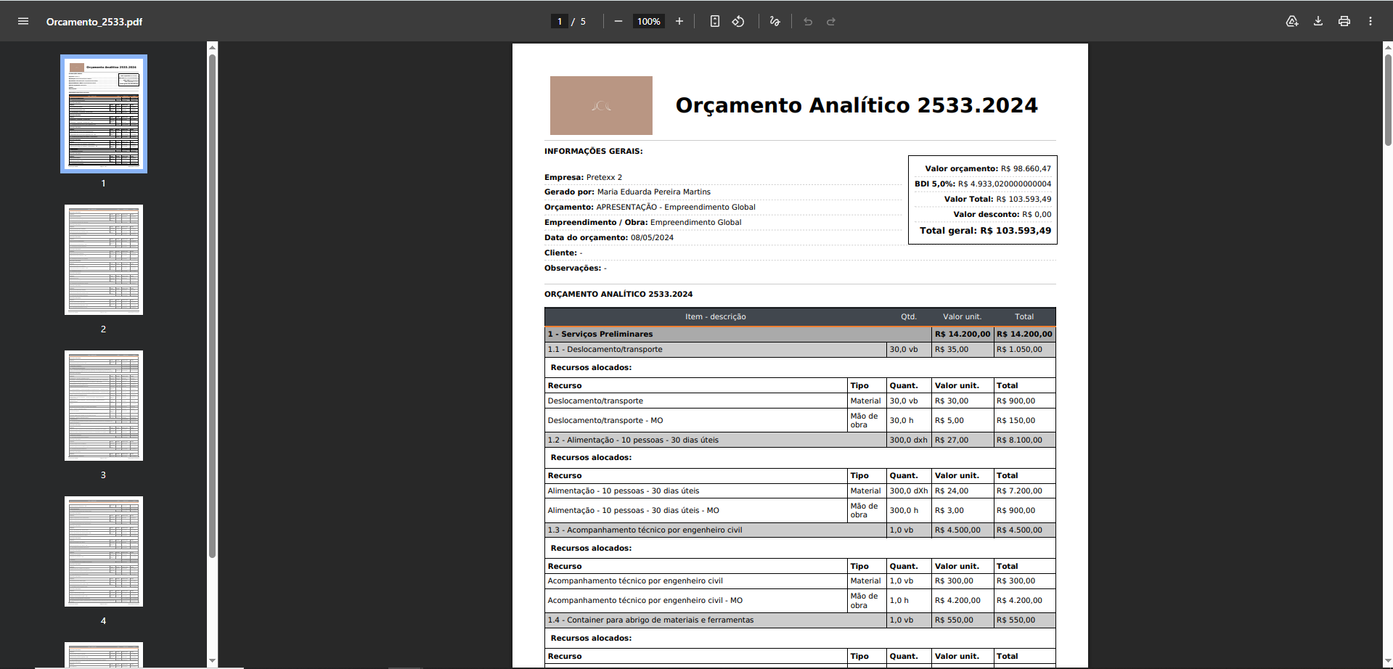Open the more actions menu

click(x=1370, y=22)
